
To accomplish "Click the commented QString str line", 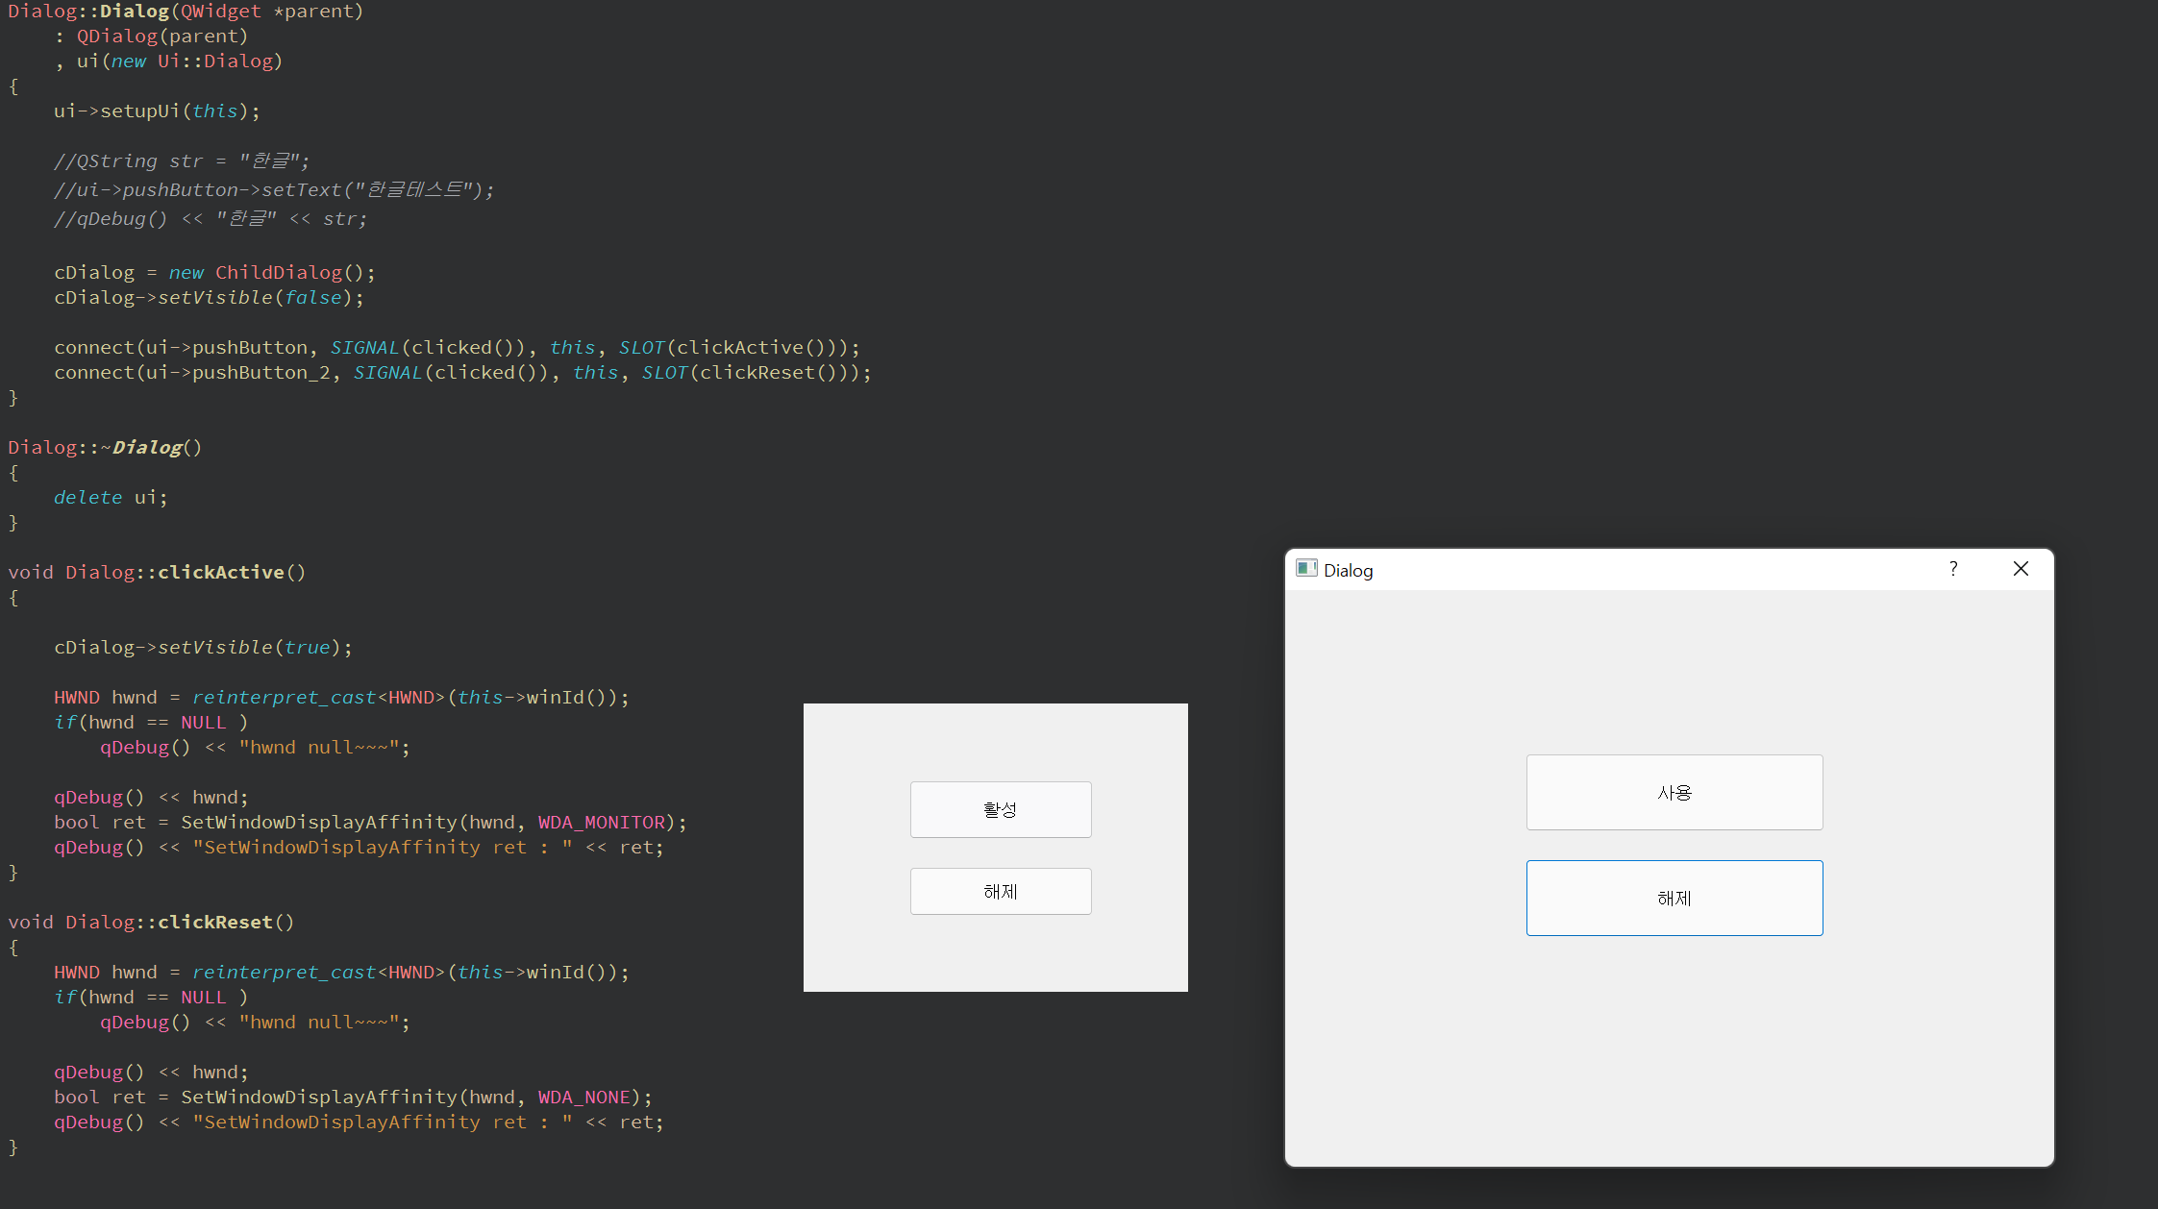I will [x=181, y=160].
